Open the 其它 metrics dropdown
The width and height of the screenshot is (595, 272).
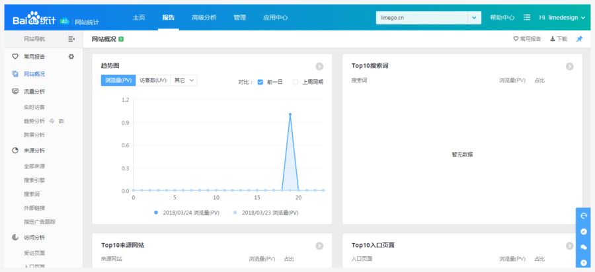point(184,80)
